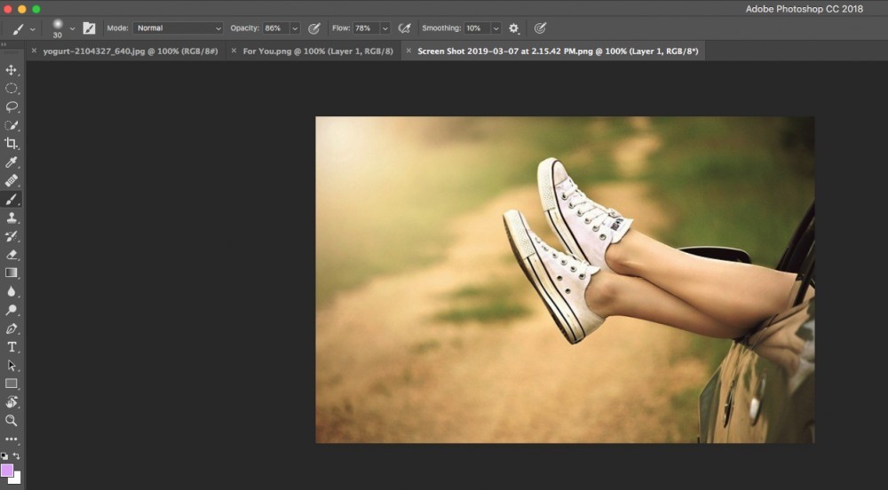Screen dimensions: 888x490
Task: Open smoothing options gear
Action: pos(513,28)
